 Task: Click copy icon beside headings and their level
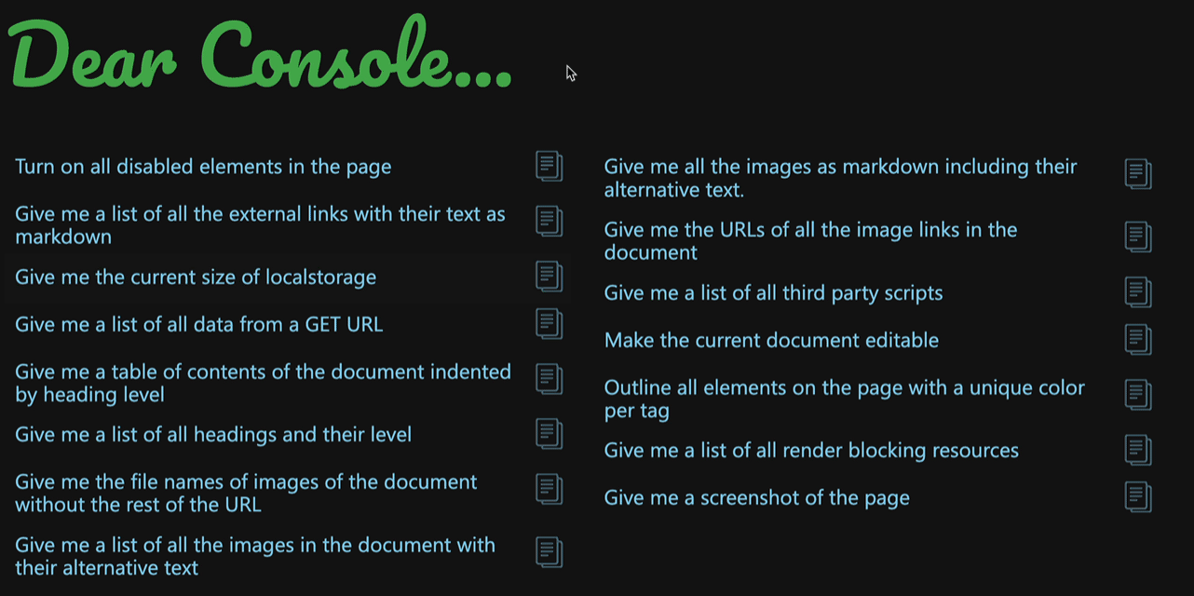point(549,434)
